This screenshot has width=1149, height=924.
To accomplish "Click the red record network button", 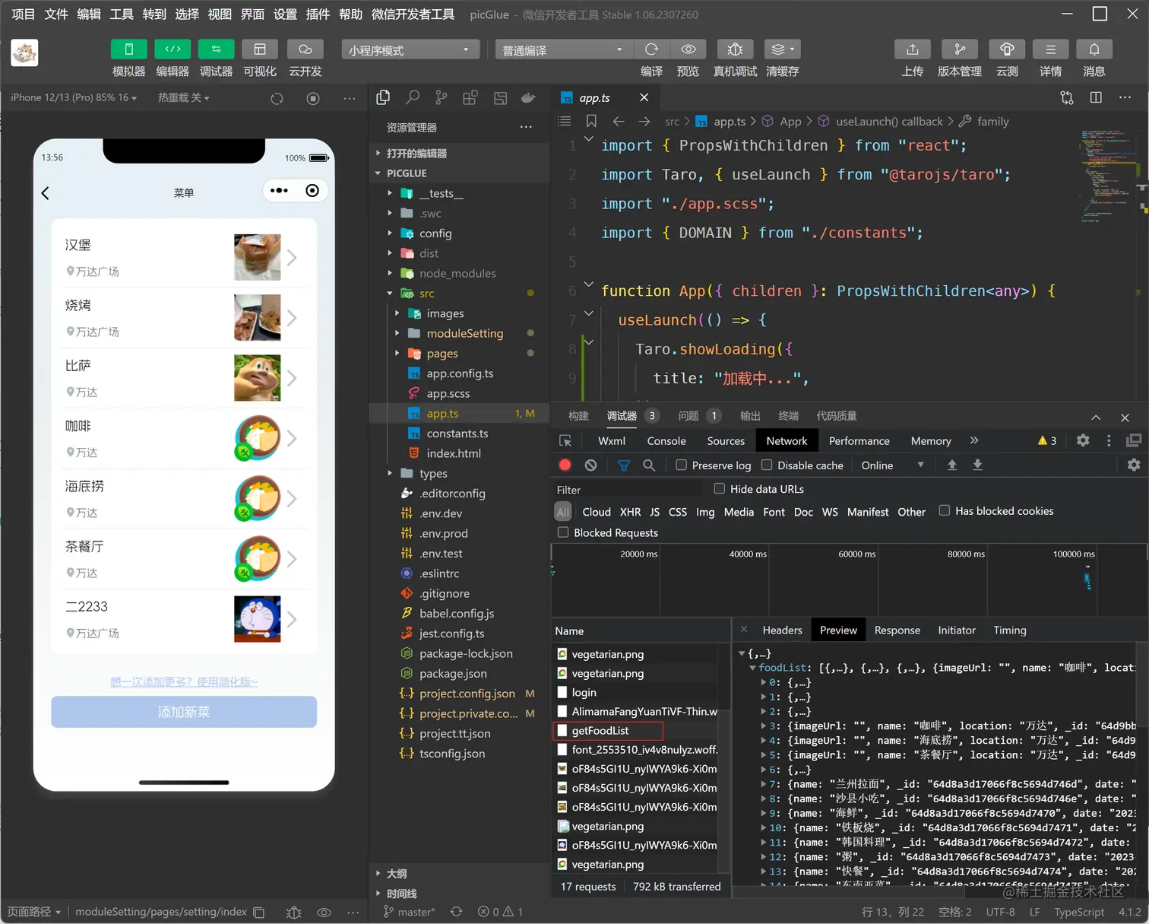I will click(565, 465).
